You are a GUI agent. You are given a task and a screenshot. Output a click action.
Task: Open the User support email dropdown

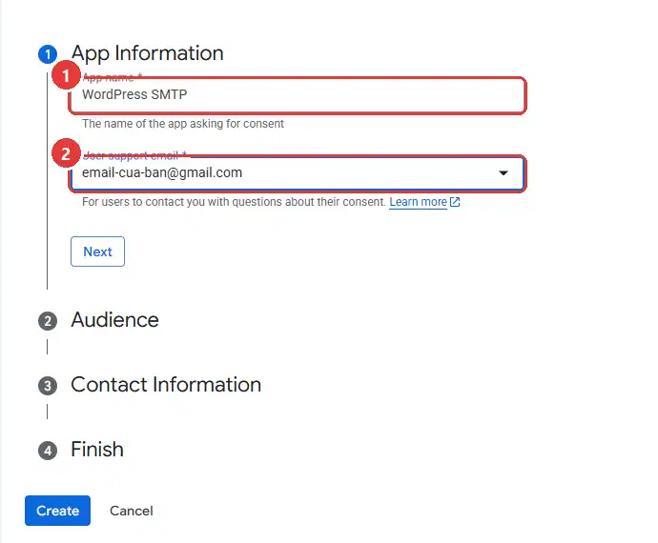point(298,173)
